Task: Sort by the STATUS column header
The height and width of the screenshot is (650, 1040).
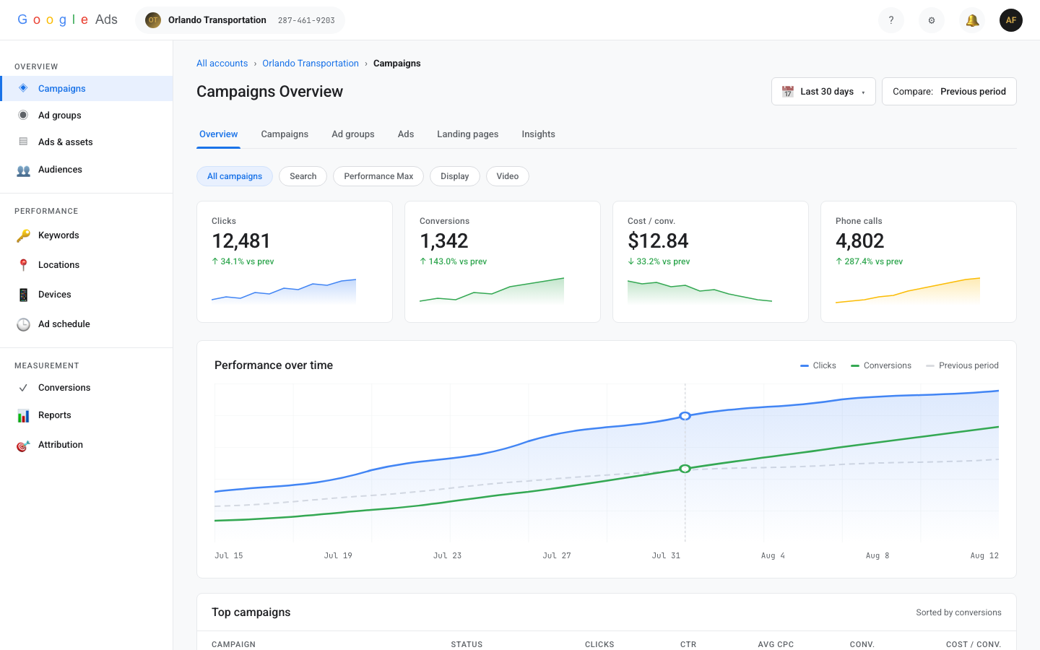Action: [467, 644]
